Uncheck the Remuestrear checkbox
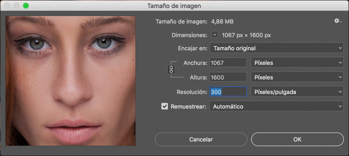This screenshot has height=156, width=349. point(165,106)
